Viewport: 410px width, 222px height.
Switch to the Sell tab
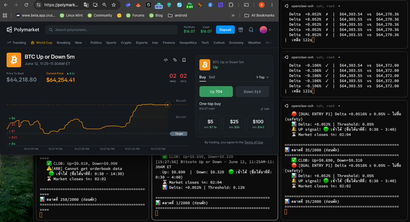(x=212, y=77)
